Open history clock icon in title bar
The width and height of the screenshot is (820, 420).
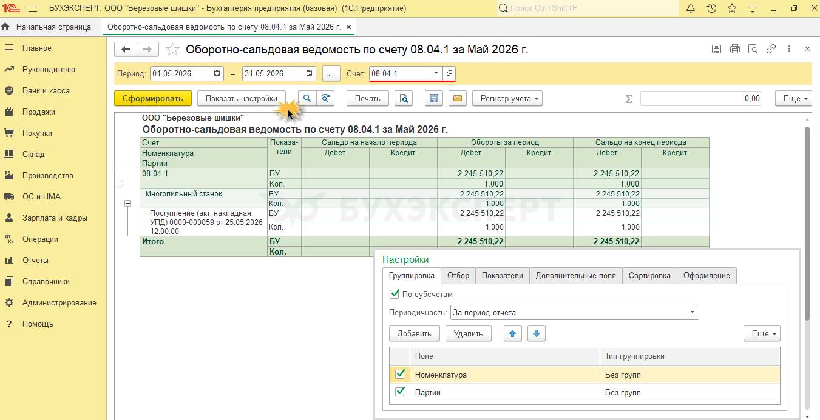[711, 8]
